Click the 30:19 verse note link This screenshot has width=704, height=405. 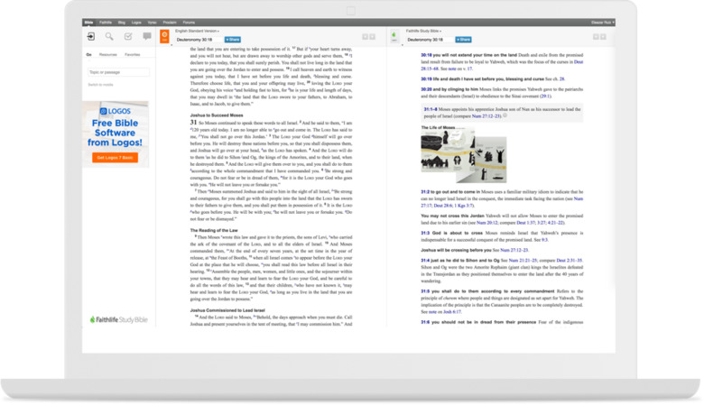click(426, 79)
